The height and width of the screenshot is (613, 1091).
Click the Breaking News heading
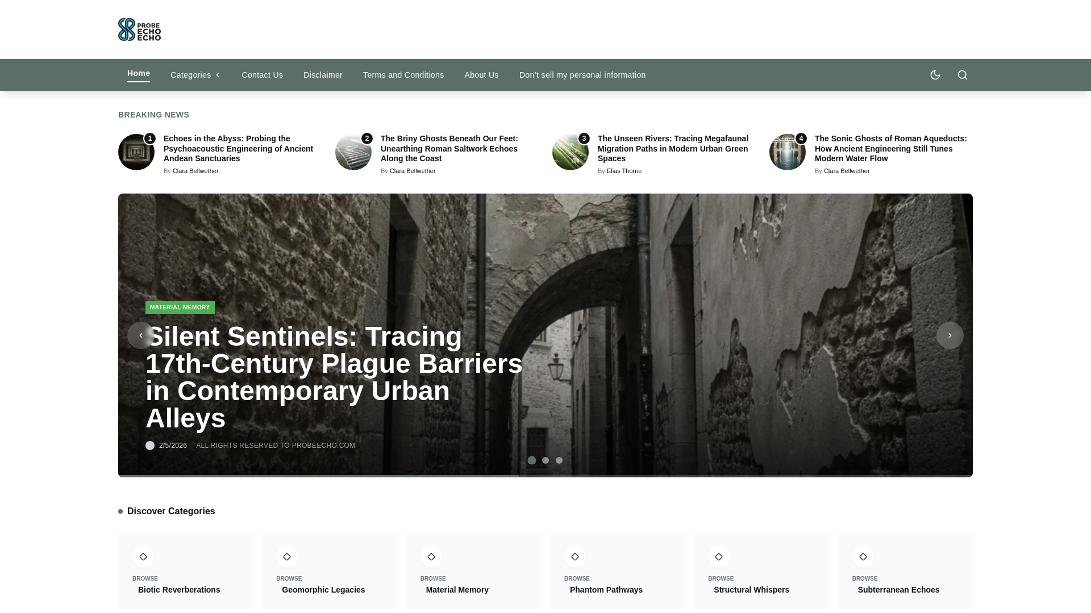(x=153, y=115)
